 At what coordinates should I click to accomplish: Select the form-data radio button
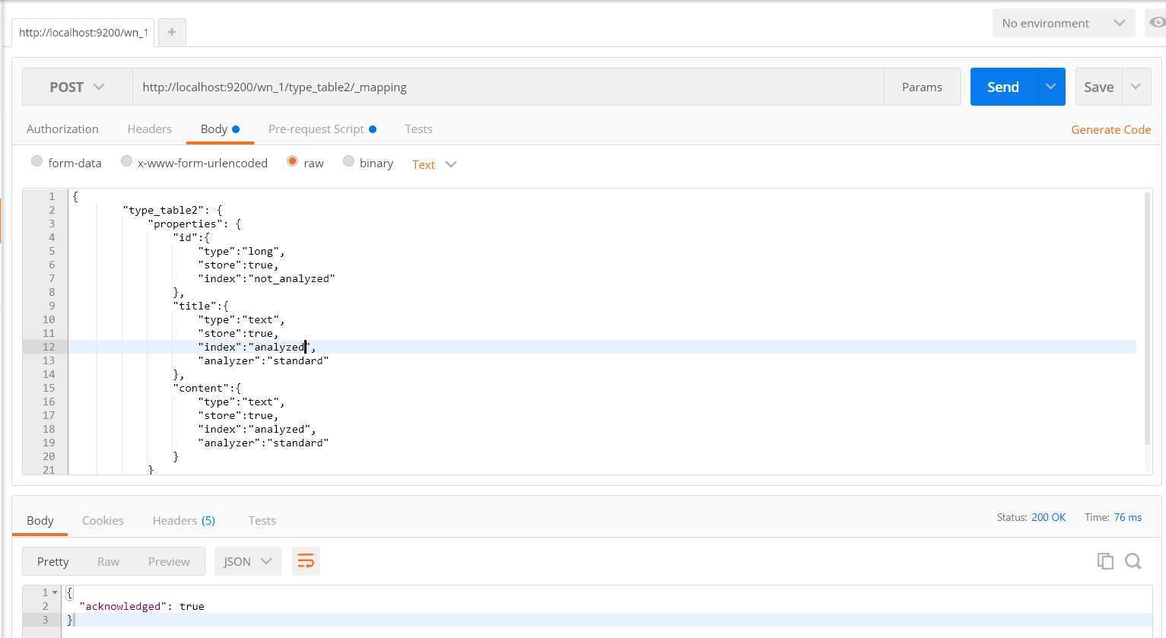(37, 161)
